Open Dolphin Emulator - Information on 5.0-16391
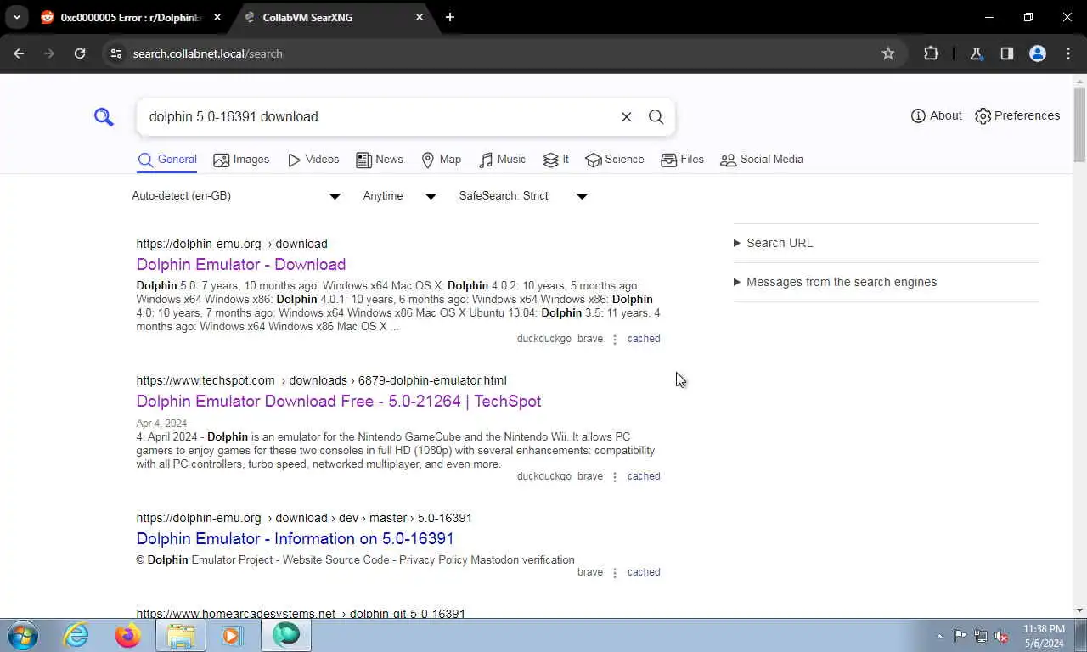 295,539
